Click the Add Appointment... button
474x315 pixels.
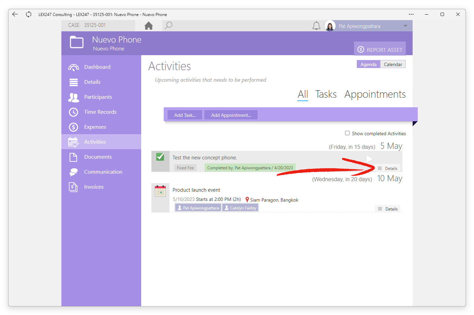point(231,115)
